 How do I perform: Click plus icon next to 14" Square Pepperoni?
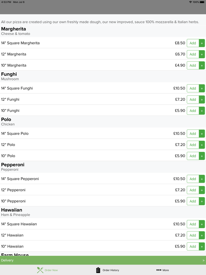[202, 179]
